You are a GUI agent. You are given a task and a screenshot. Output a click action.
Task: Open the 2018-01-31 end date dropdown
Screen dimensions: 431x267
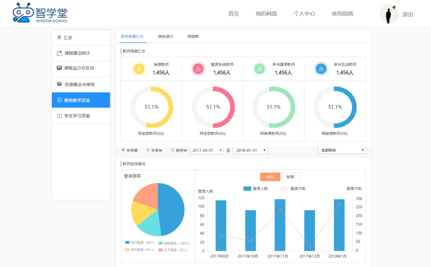tap(250, 150)
